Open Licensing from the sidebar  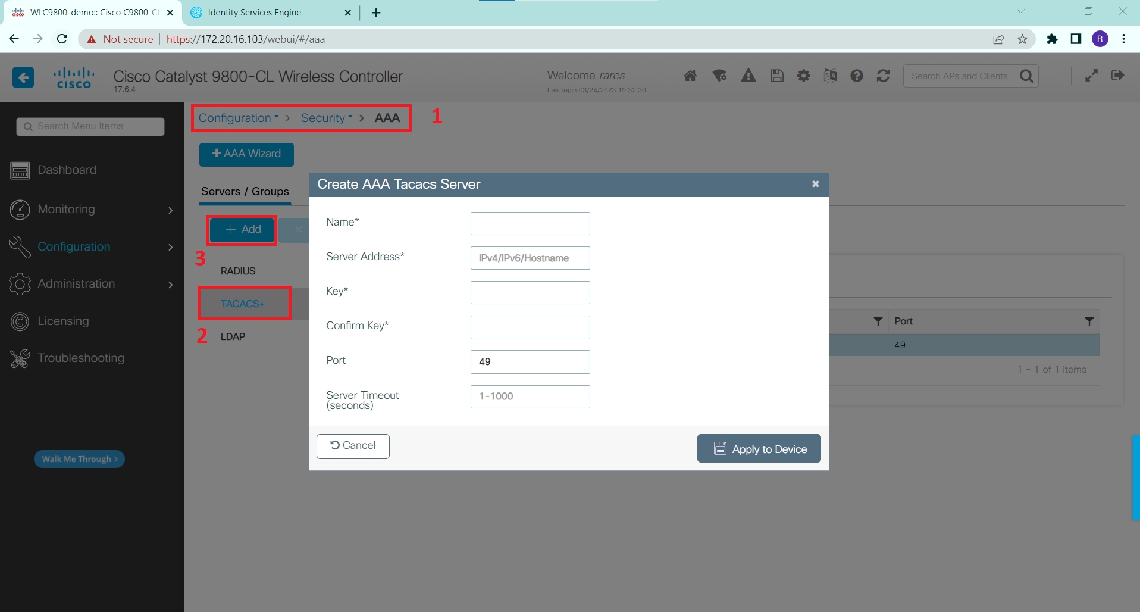(63, 321)
